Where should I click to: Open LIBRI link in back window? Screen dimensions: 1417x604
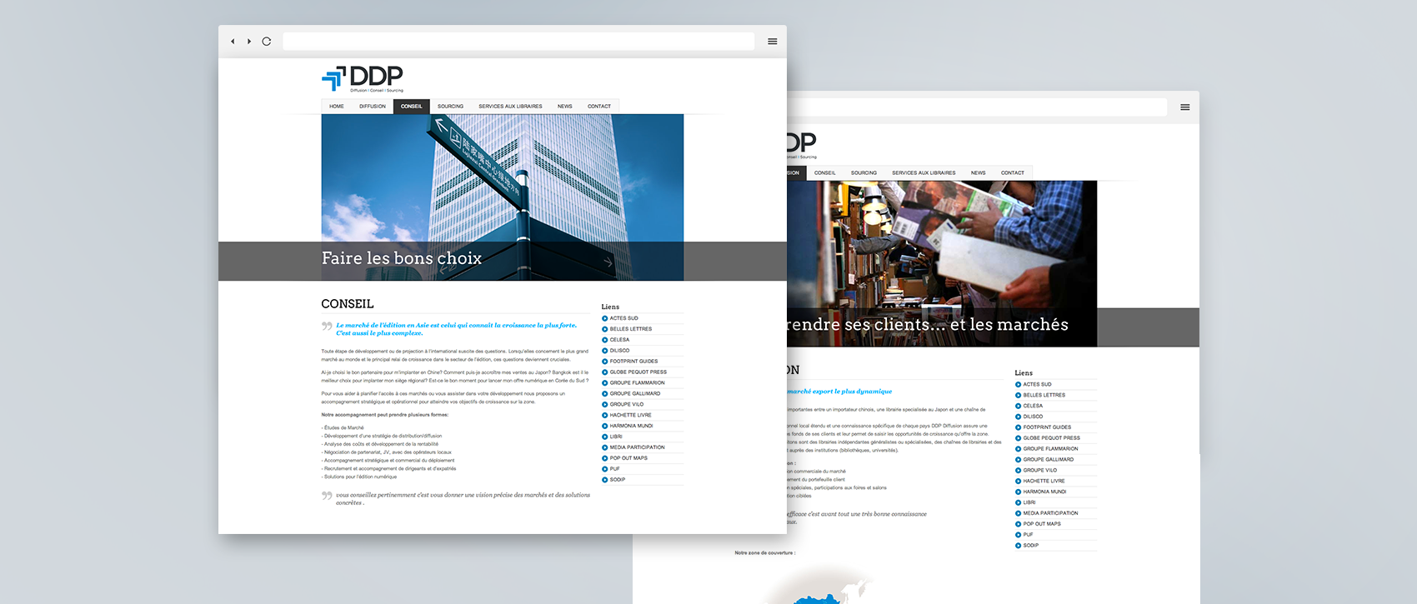pyautogui.click(x=1029, y=502)
